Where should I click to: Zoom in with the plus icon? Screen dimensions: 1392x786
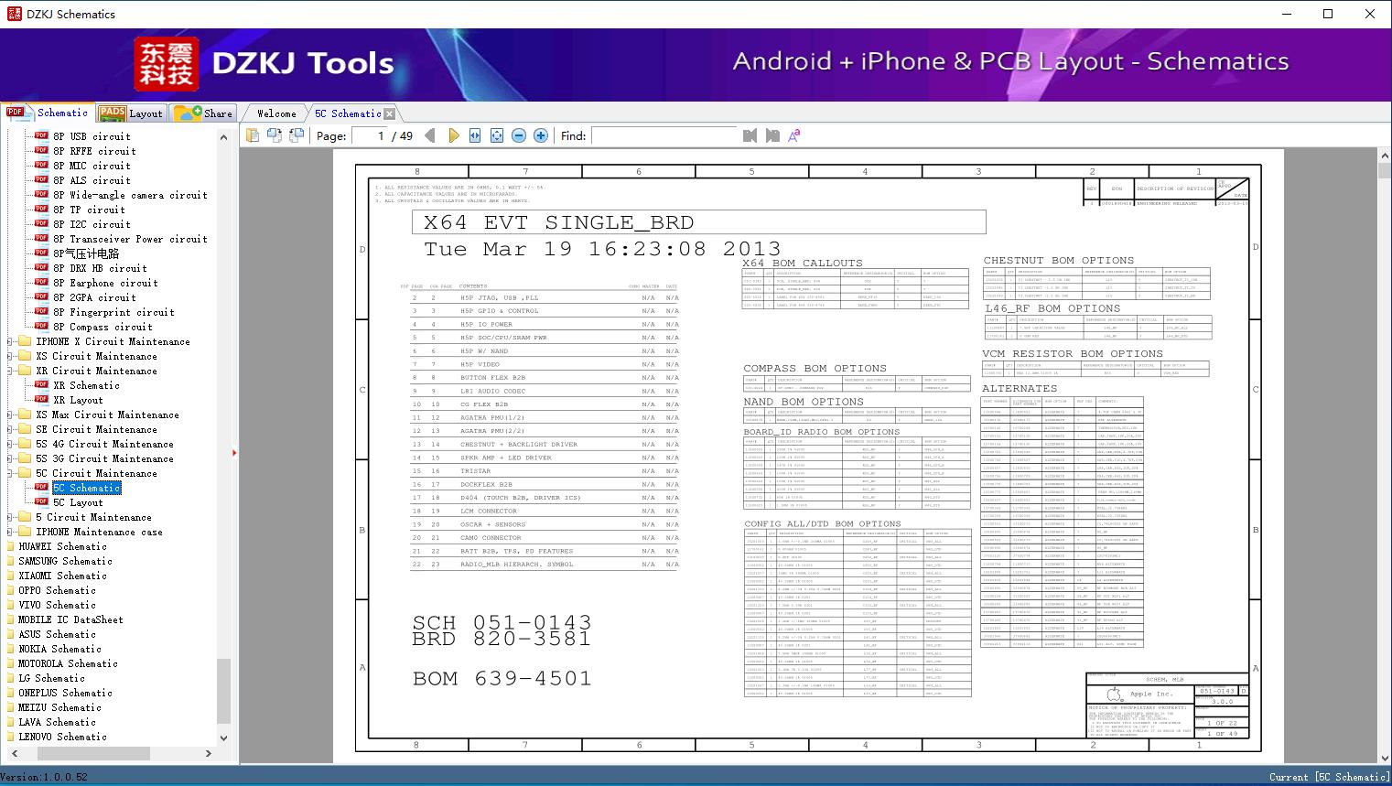[541, 135]
